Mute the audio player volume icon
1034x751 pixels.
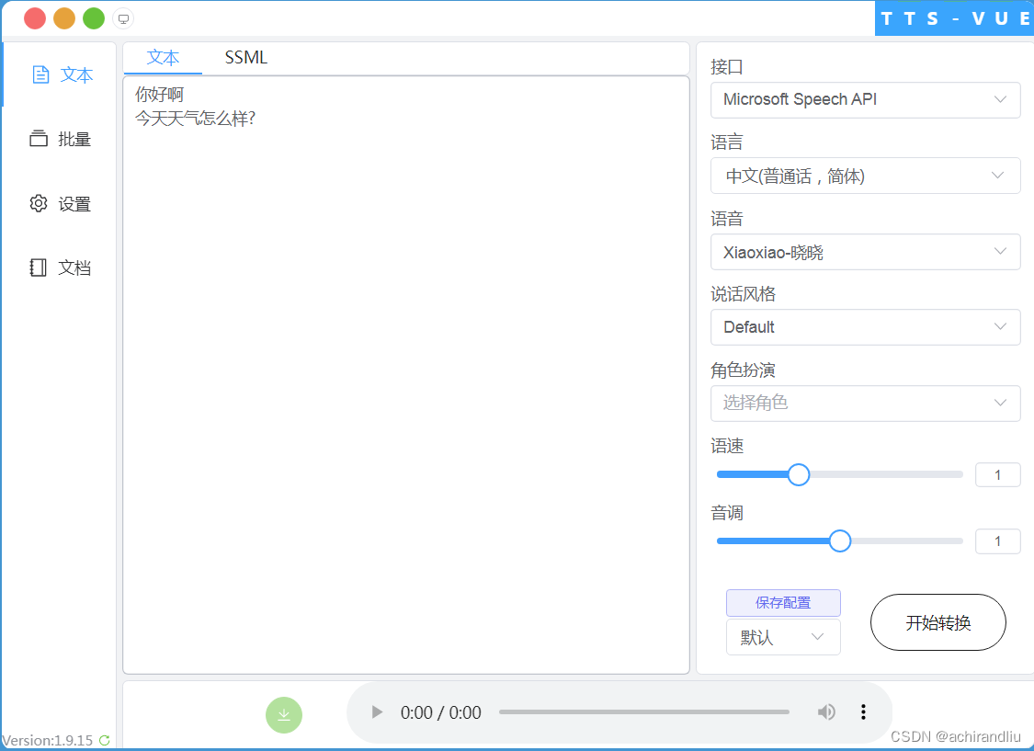(826, 712)
